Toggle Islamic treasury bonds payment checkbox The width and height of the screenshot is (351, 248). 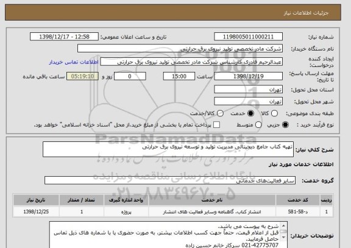click(x=216, y=125)
